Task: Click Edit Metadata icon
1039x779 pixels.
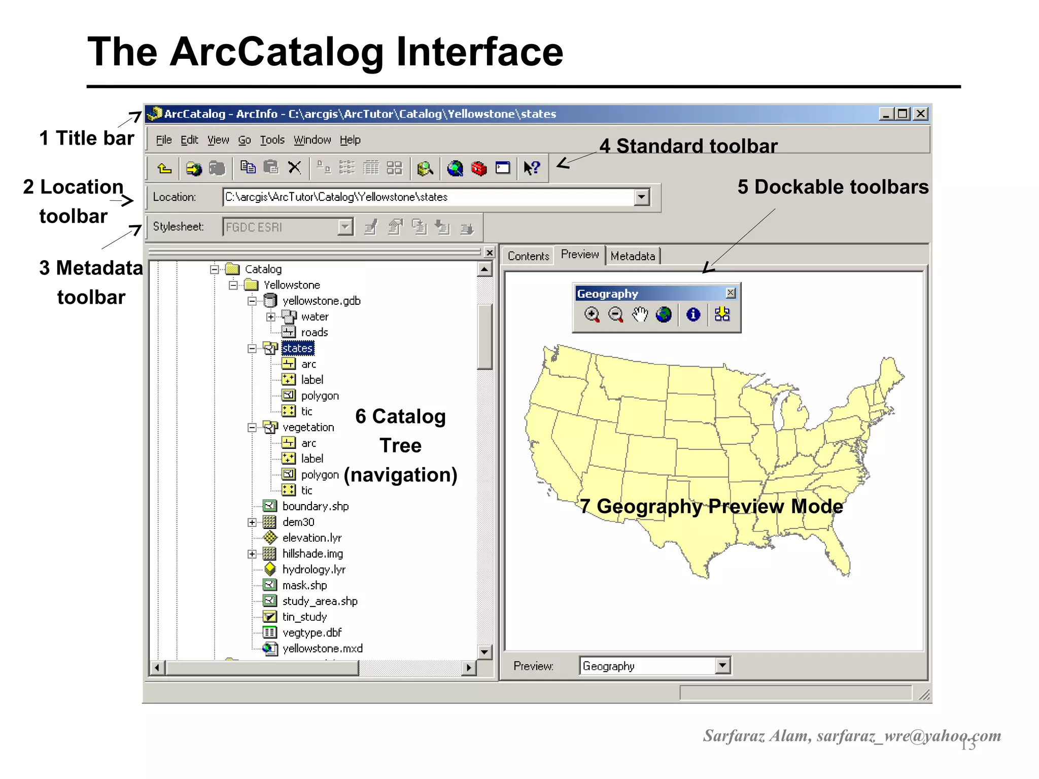Action: (x=371, y=227)
